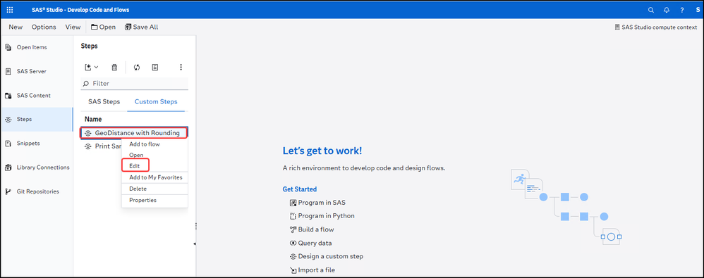This screenshot has width=704, height=278.
Task: Click the pane splitter drag handle dots
Action: [196, 227]
